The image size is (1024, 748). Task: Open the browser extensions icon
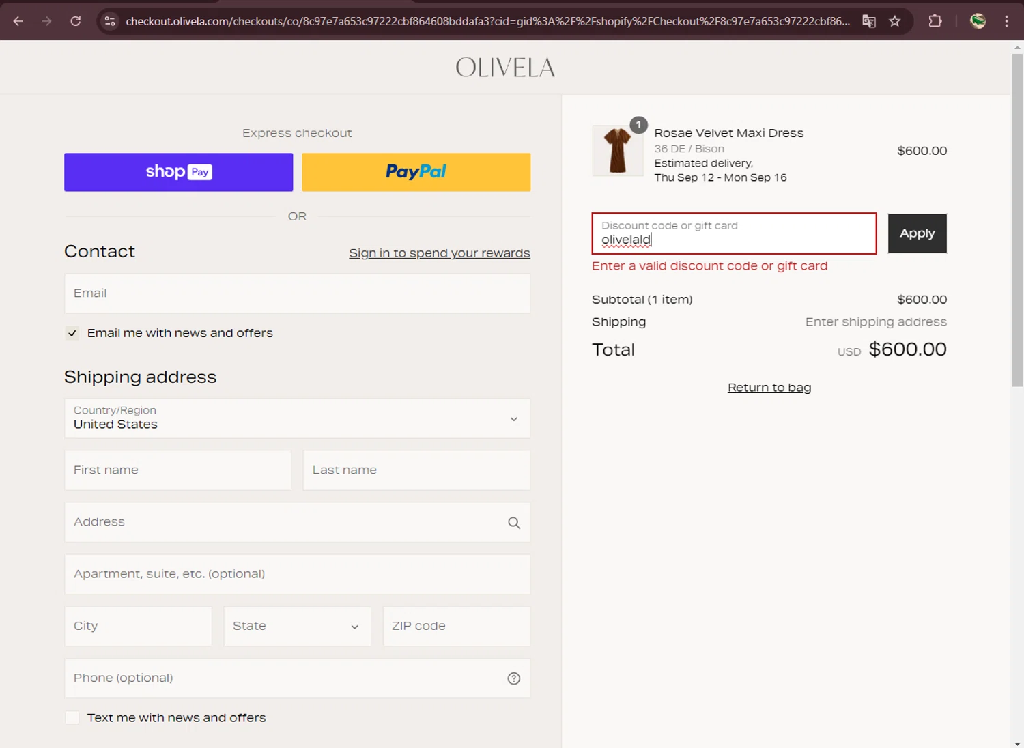(935, 21)
